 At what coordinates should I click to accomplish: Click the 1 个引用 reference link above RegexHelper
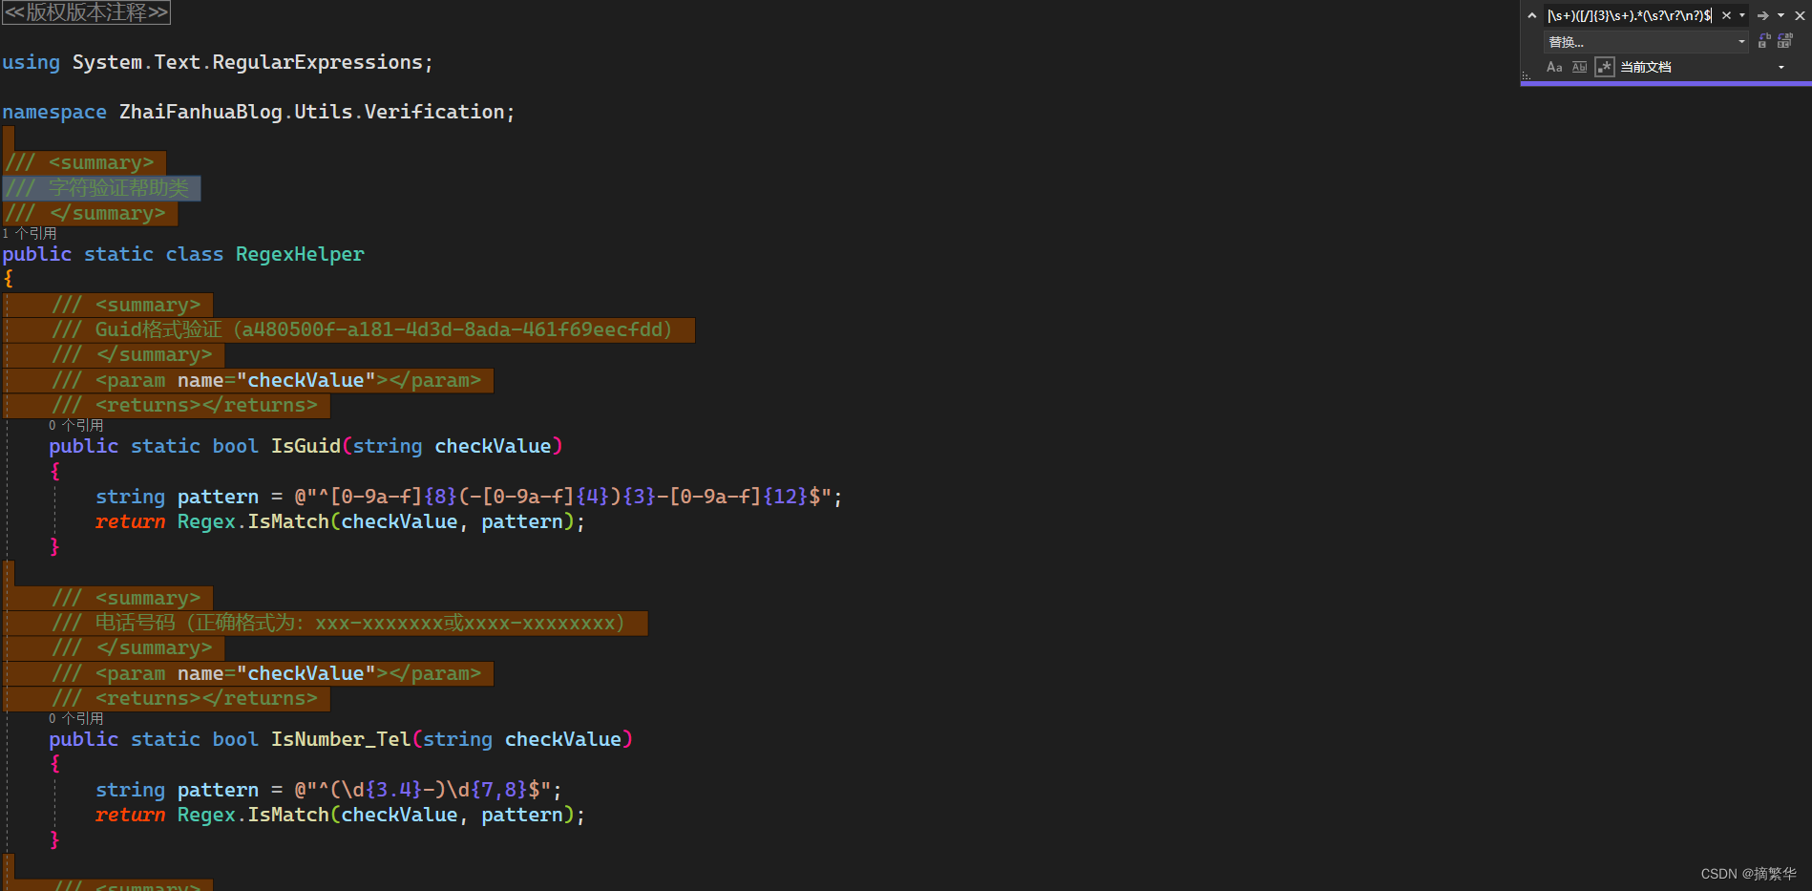(30, 233)
